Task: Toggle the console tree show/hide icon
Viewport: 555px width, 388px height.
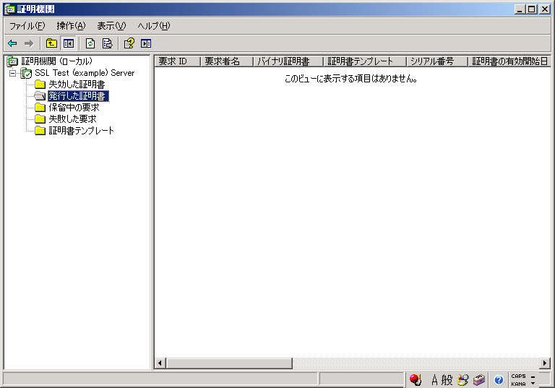Action: click(69, 43)
